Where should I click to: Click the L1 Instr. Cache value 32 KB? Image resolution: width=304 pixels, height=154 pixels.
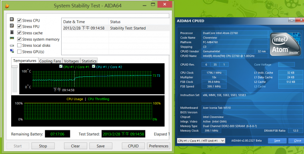point(291,73)
